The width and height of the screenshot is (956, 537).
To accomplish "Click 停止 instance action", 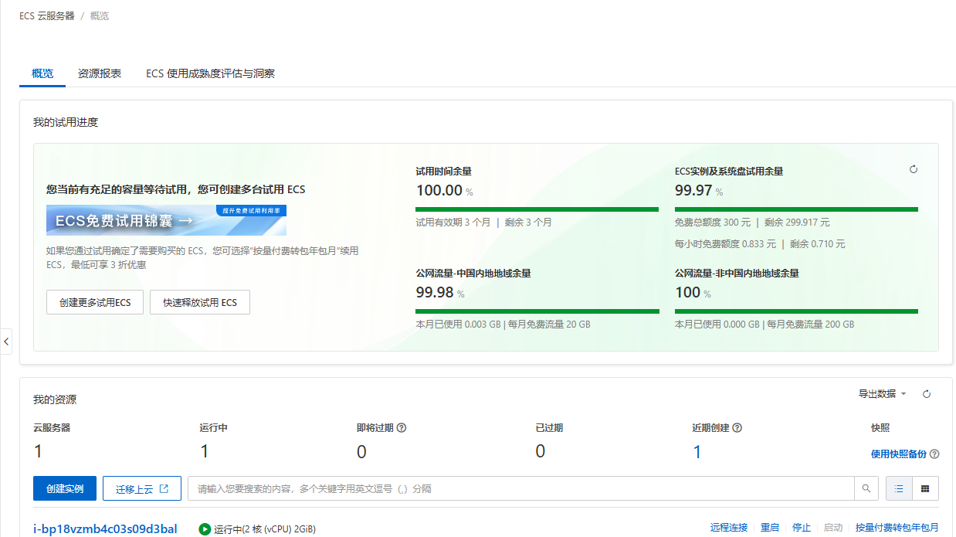I will click(x=802, y=528).
